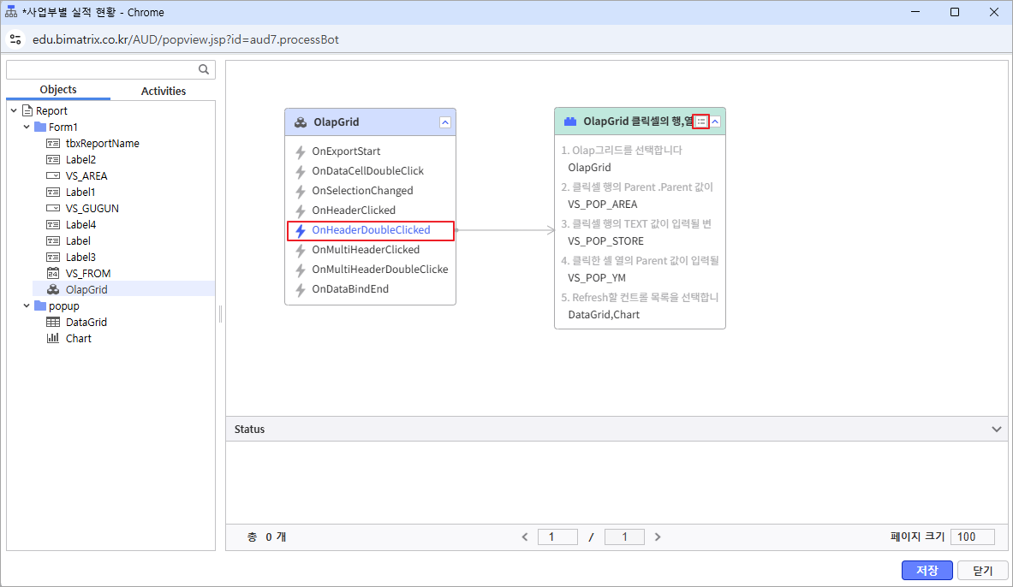Click the search magnifier icon in object panel
This screenshot has width=1013, height=587.
204,70
